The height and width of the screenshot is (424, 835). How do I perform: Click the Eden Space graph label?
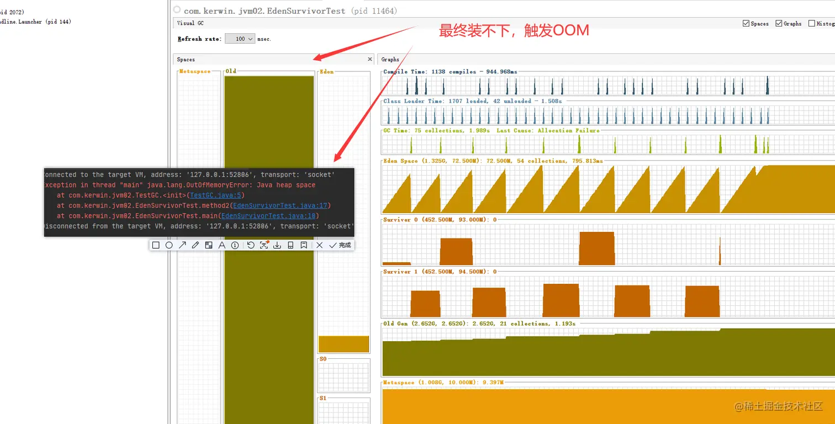pos(493,161)
